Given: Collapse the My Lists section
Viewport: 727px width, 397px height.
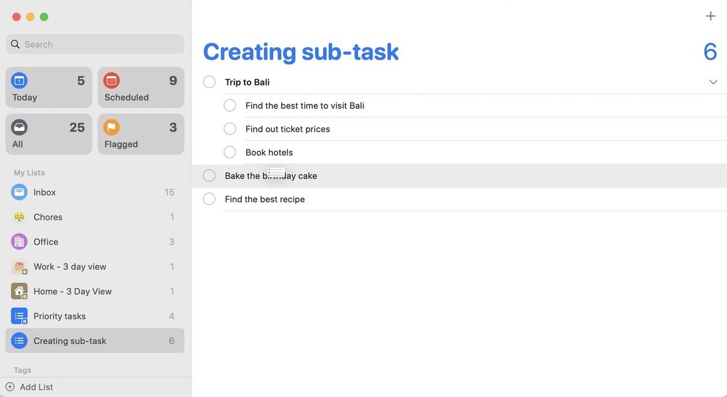Looking at the screenshot, I should 29,172.
